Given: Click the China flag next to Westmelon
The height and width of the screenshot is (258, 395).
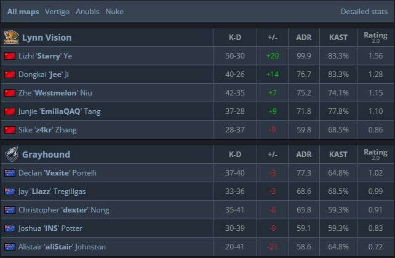Looking at the screenshot, I should [10, 93].
